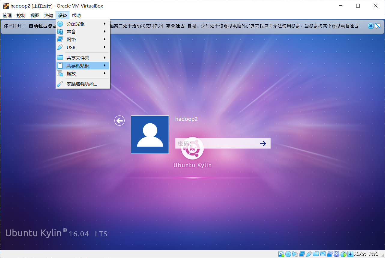Click the password input field

point(223,143)
